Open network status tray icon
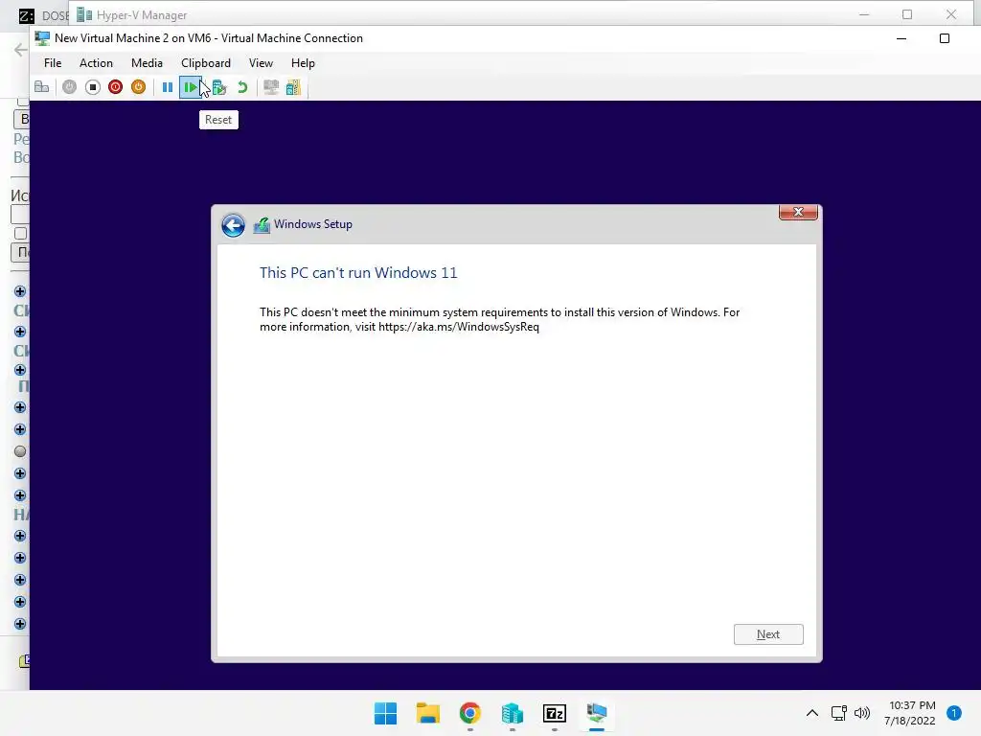 pos(839,713)
